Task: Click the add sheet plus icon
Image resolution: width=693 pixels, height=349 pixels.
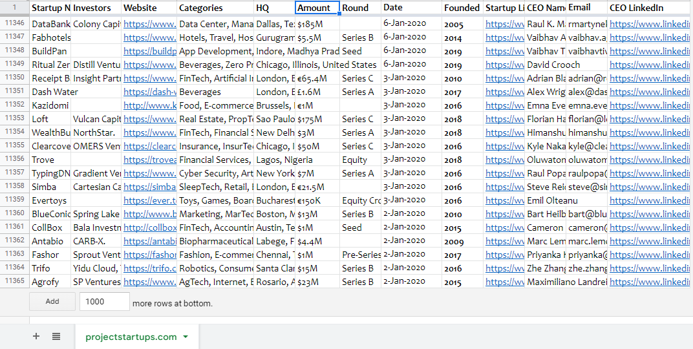Action: pyautogui.click(x=36, y=337)
